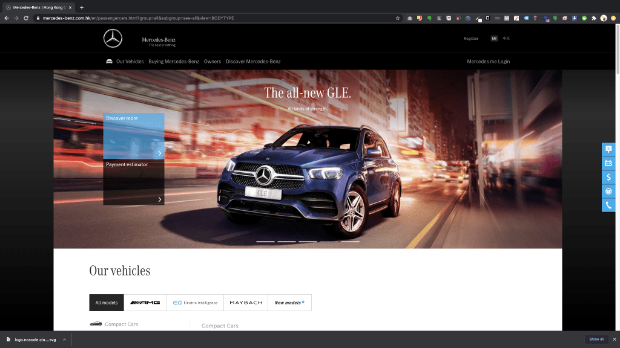
Task: Click the steering wheel sidebar icon
Action: click(608, 192)
